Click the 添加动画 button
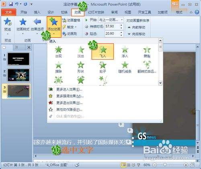201x169 pixels. click(54, 27)
